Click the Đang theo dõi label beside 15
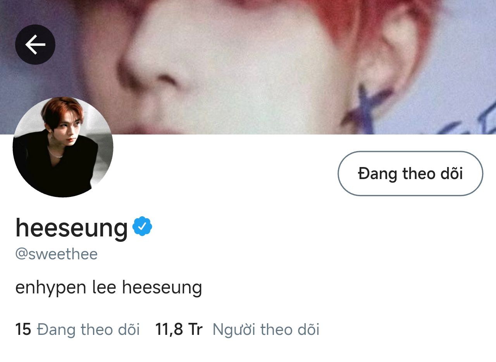This screenshot has width=496, height=362. click(88, 329)
